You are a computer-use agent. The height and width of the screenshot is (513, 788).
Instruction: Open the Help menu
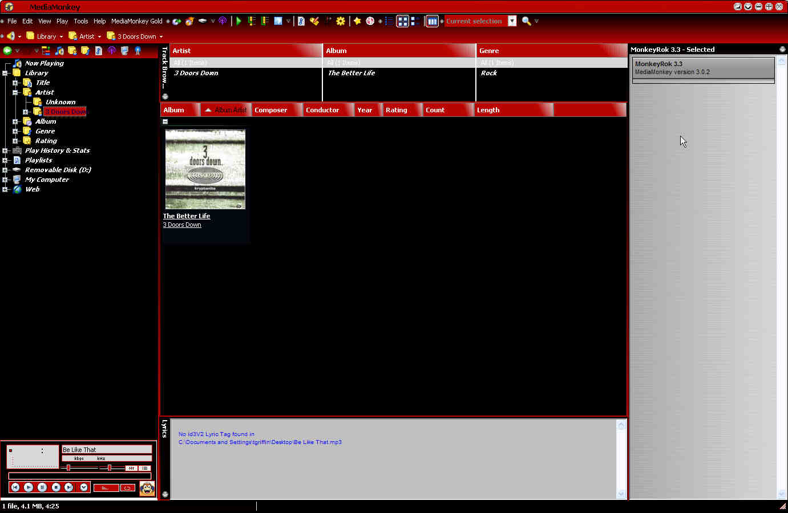[x=100, y=21]
